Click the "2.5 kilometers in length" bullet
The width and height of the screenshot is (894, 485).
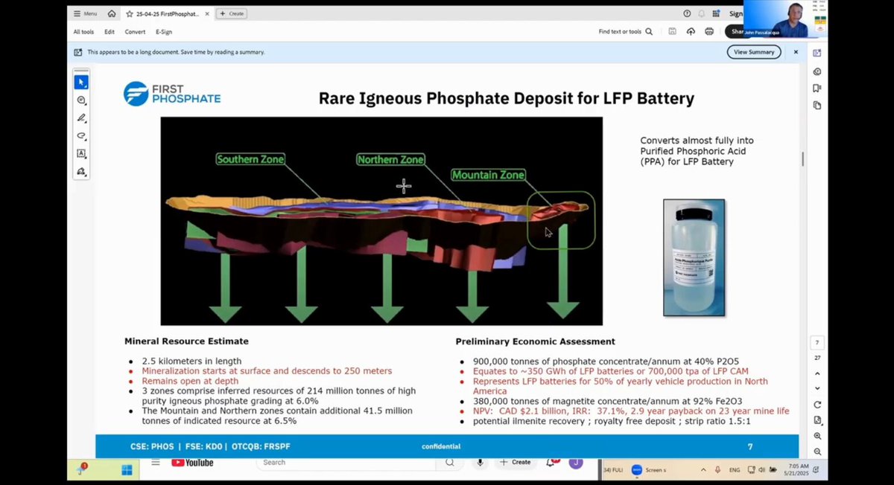click(x=191, y=362)
